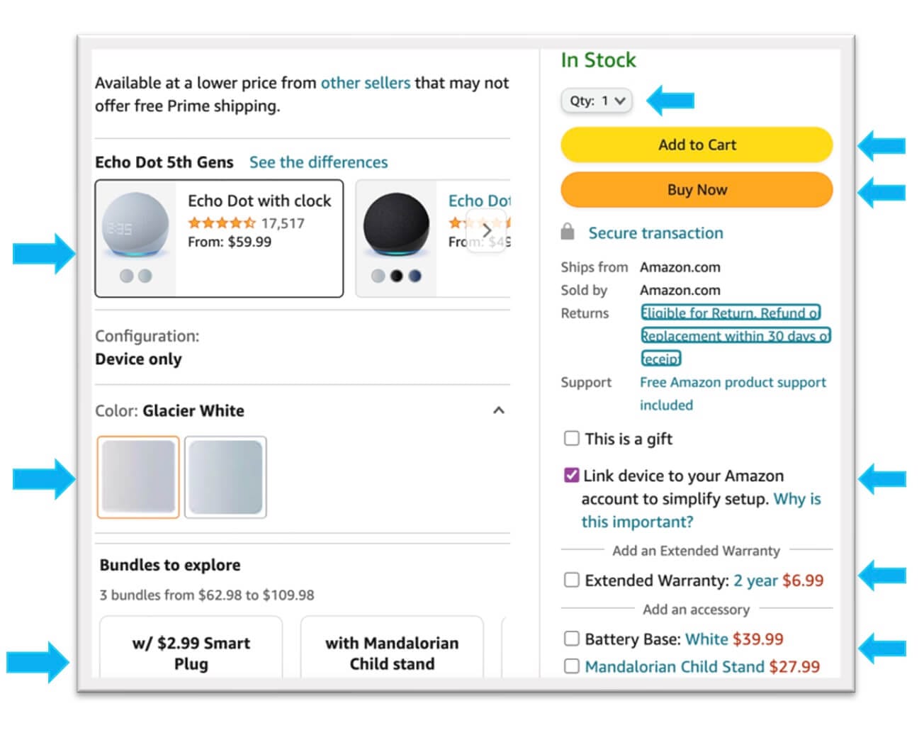The height and width of the screenshot is (740, 924).
Task: Select the blue color dot under Echo Dot
Action: 415,276
